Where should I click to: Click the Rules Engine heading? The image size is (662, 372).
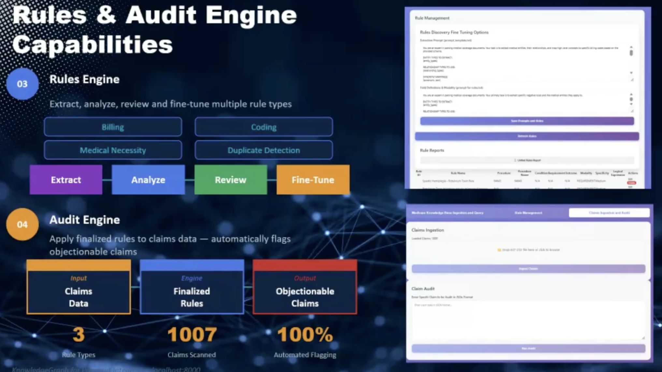click(84, 79)
